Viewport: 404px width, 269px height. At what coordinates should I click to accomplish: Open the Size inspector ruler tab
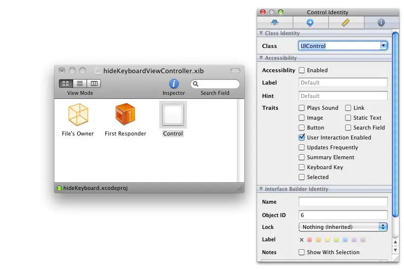tap(346, 22)
